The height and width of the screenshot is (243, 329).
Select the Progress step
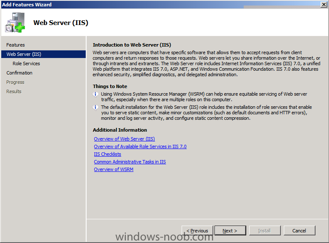tap(15, 82)
